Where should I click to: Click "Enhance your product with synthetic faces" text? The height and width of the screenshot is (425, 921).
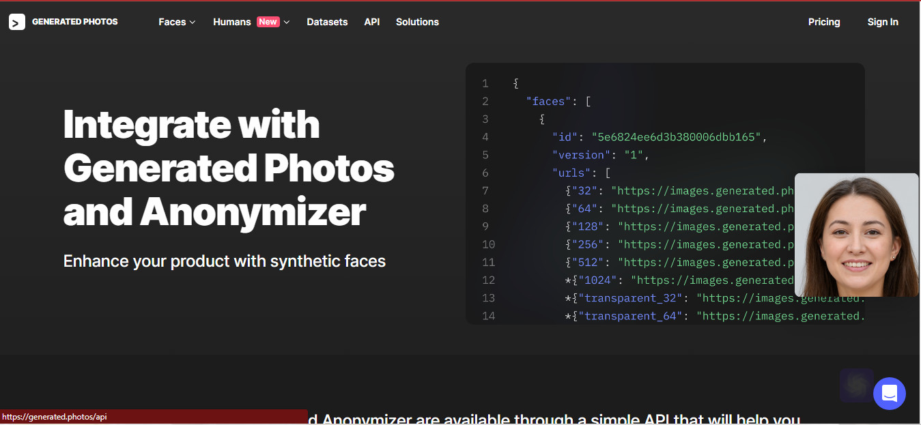tap(225, 261)
